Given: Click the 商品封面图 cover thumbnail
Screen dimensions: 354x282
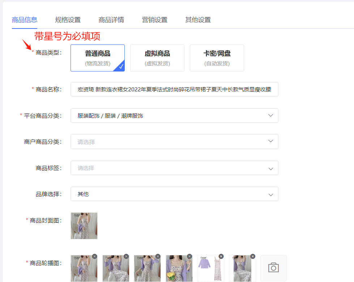Looking at the screenshot, I should click(84, 226).
